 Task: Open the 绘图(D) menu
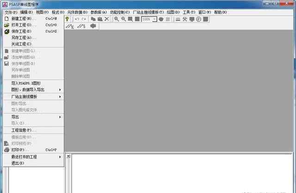[173, 12]
